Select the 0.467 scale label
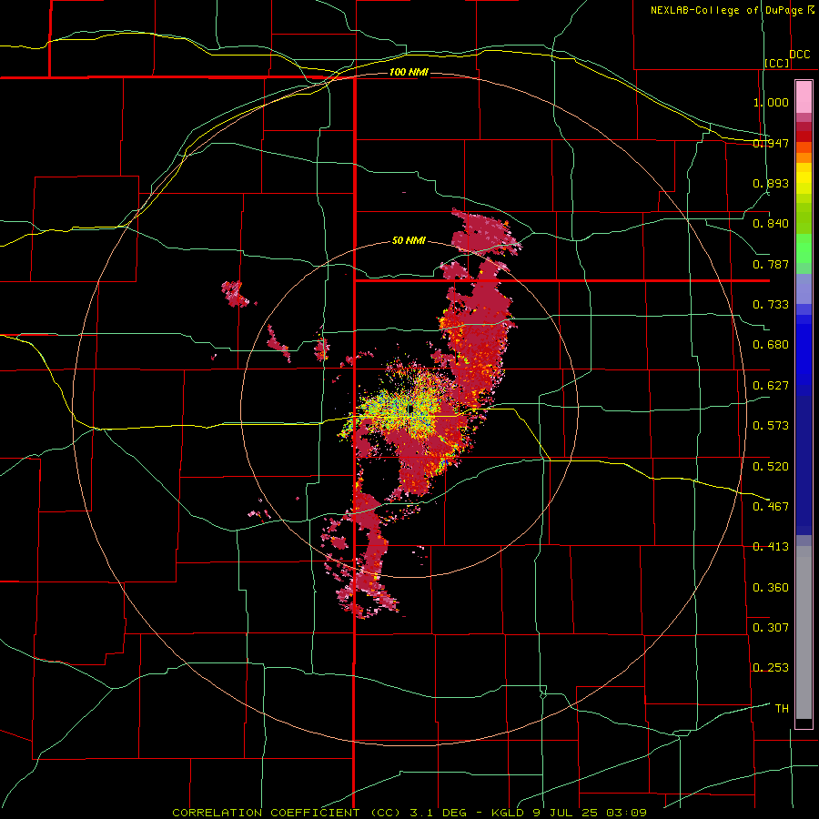Viewport: 819px width, 819px height. click(771, 507)
